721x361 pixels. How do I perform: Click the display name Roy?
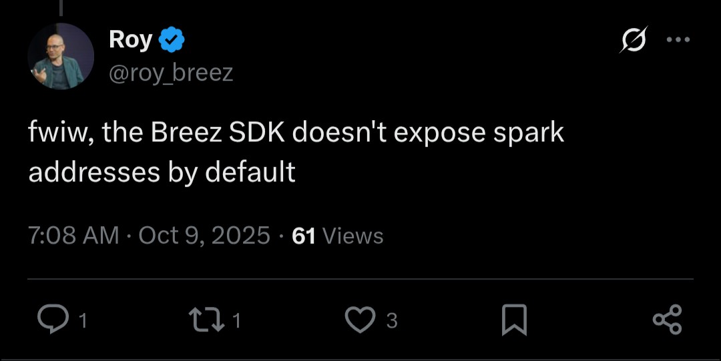tap(131, 40)
